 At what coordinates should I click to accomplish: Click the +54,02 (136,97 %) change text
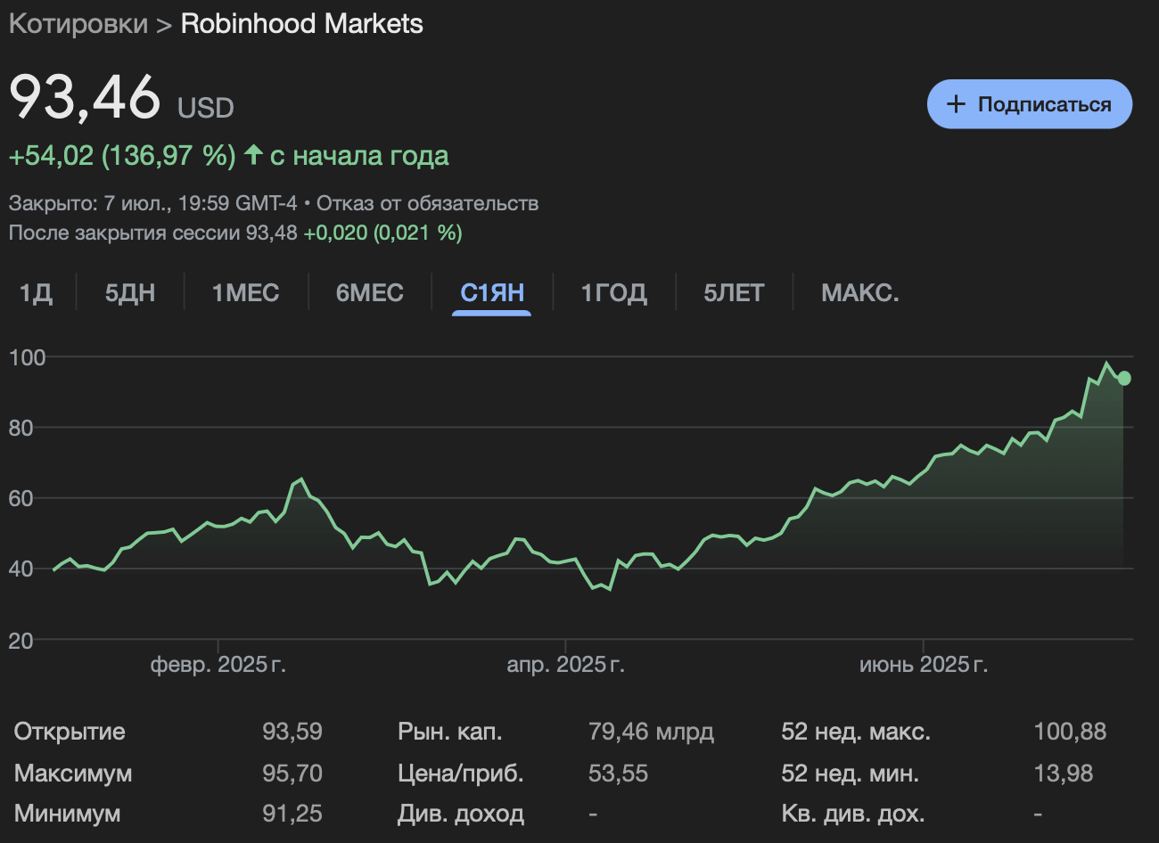click(x=122, y=156)
